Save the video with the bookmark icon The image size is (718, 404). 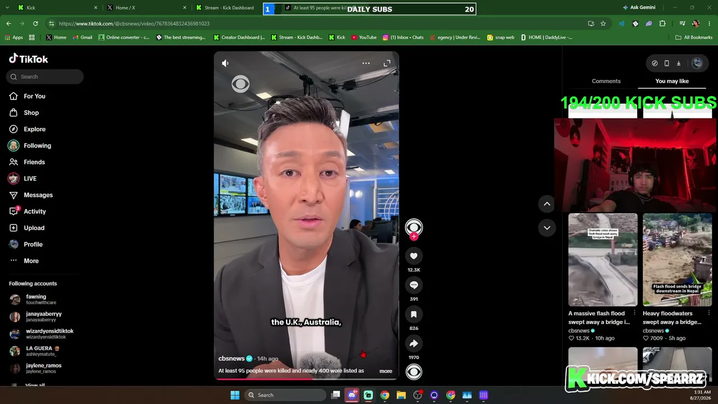[414, 314]
